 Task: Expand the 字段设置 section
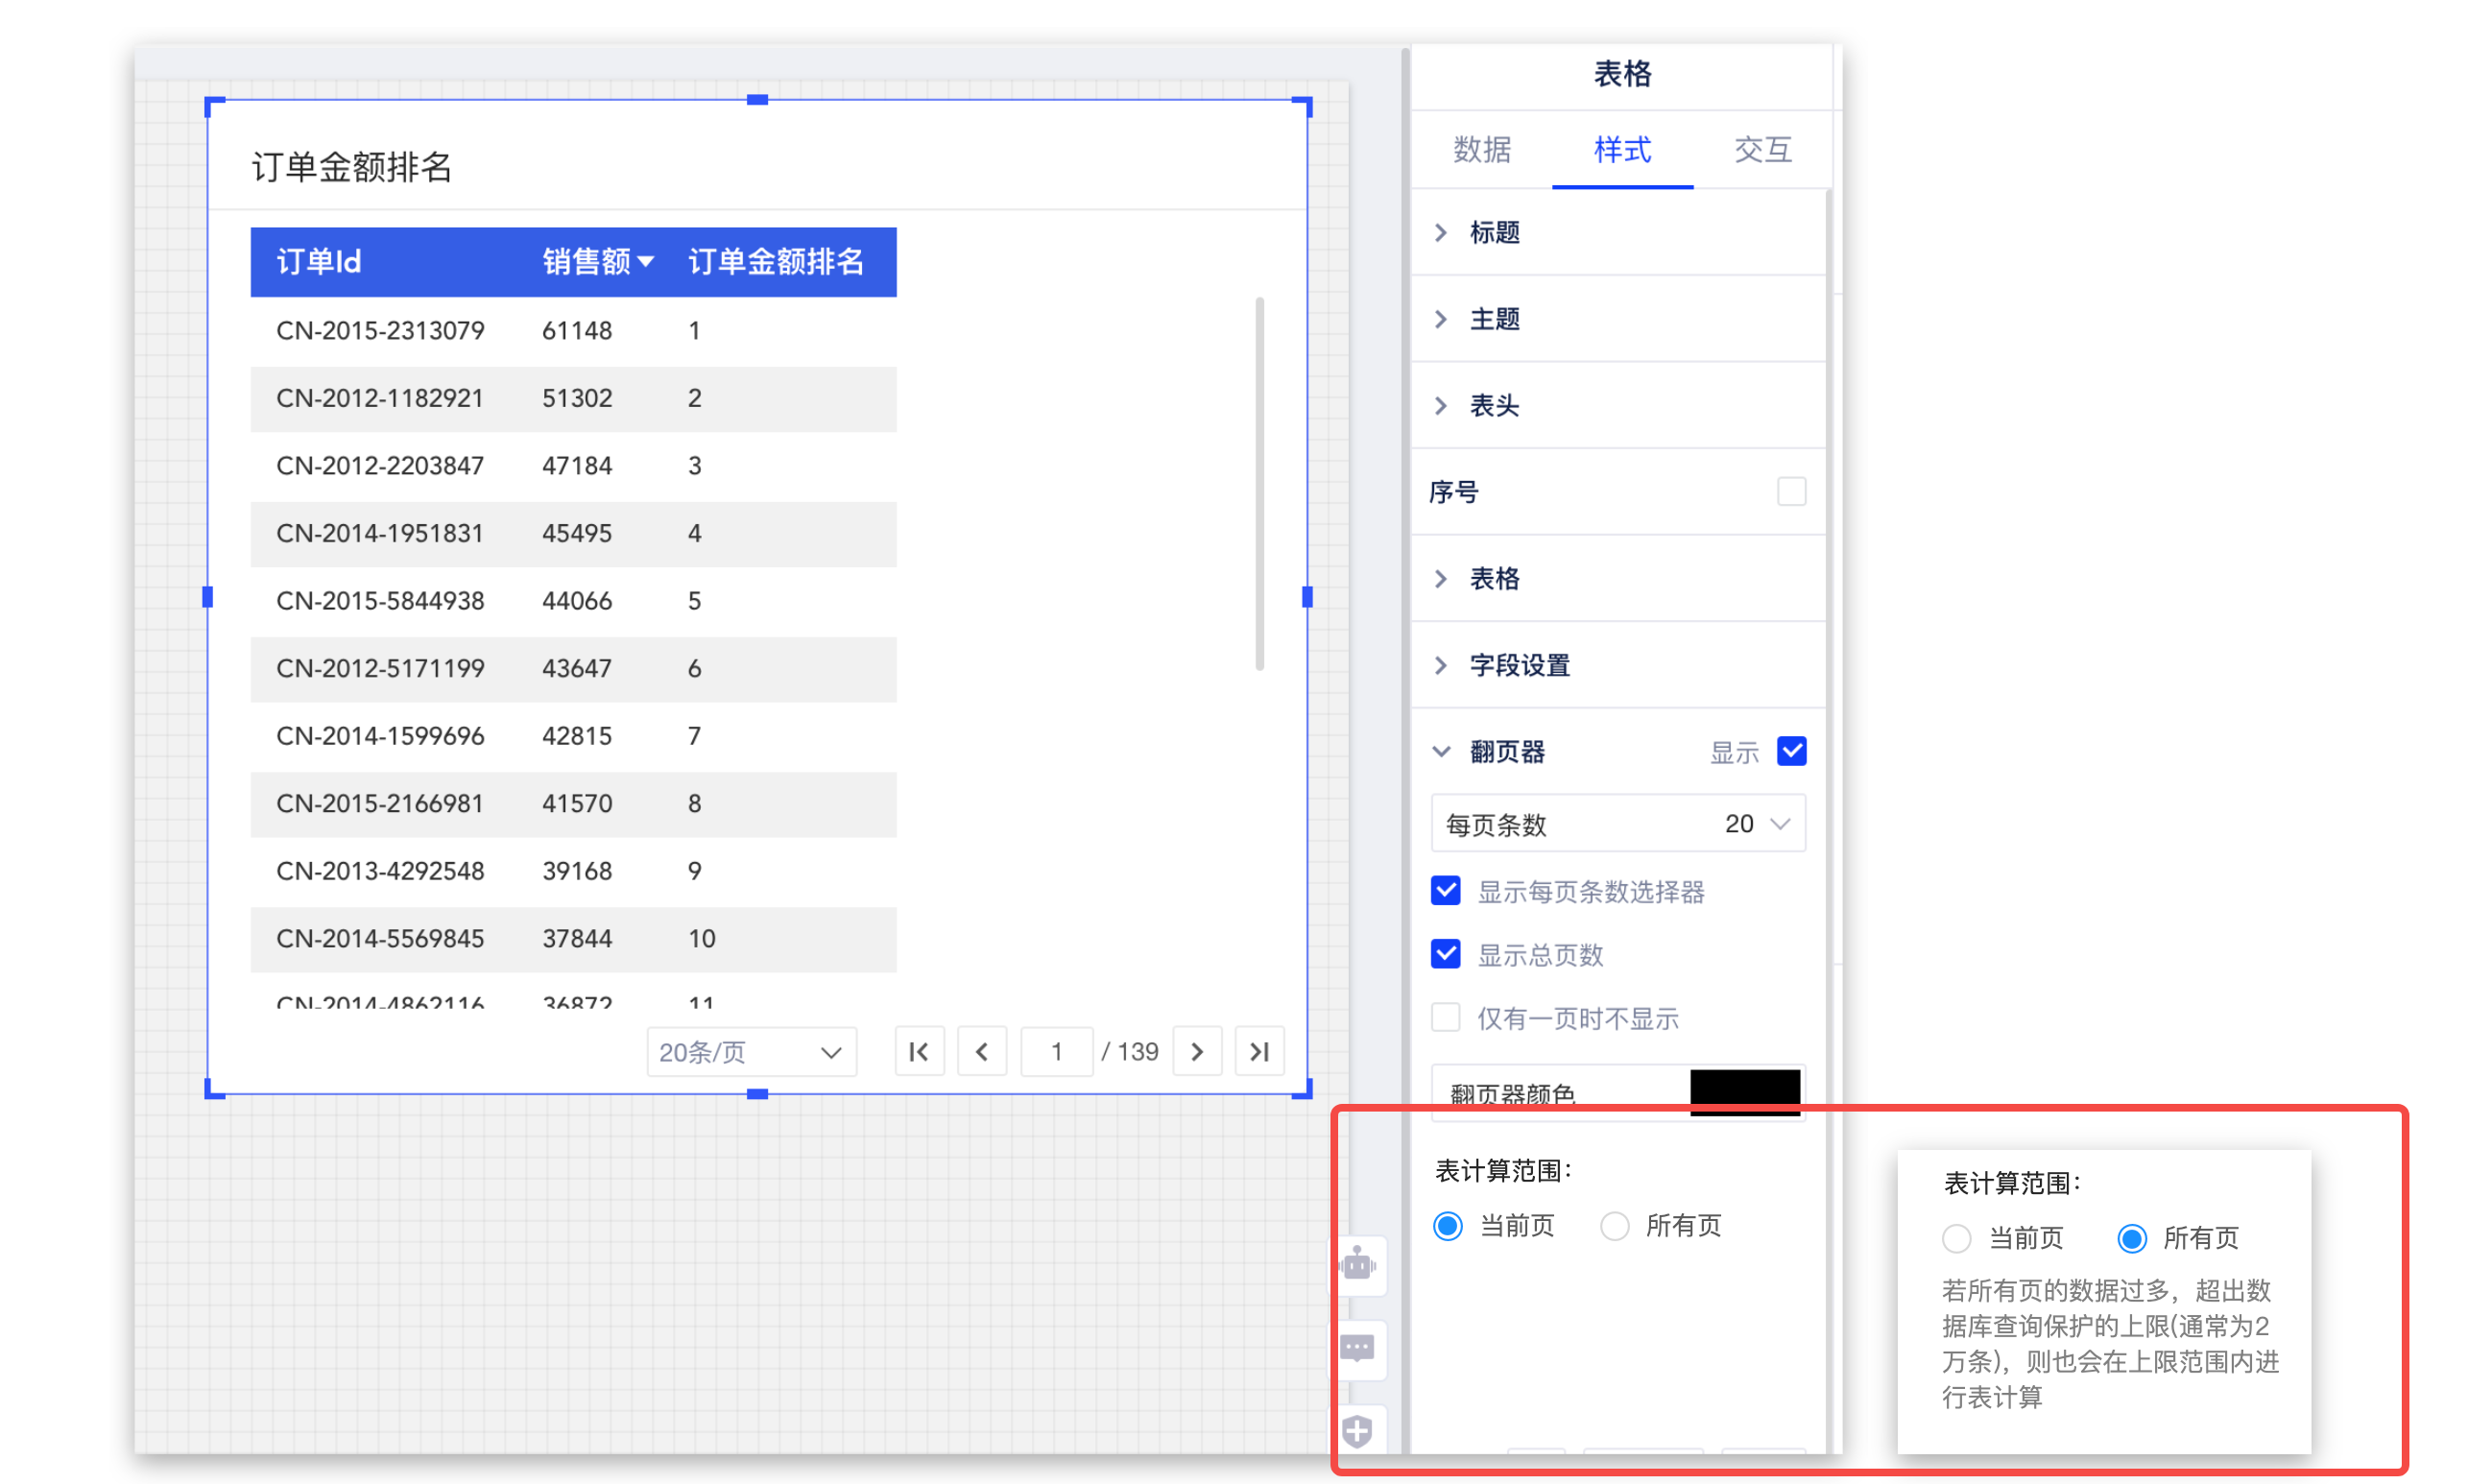1518,665
